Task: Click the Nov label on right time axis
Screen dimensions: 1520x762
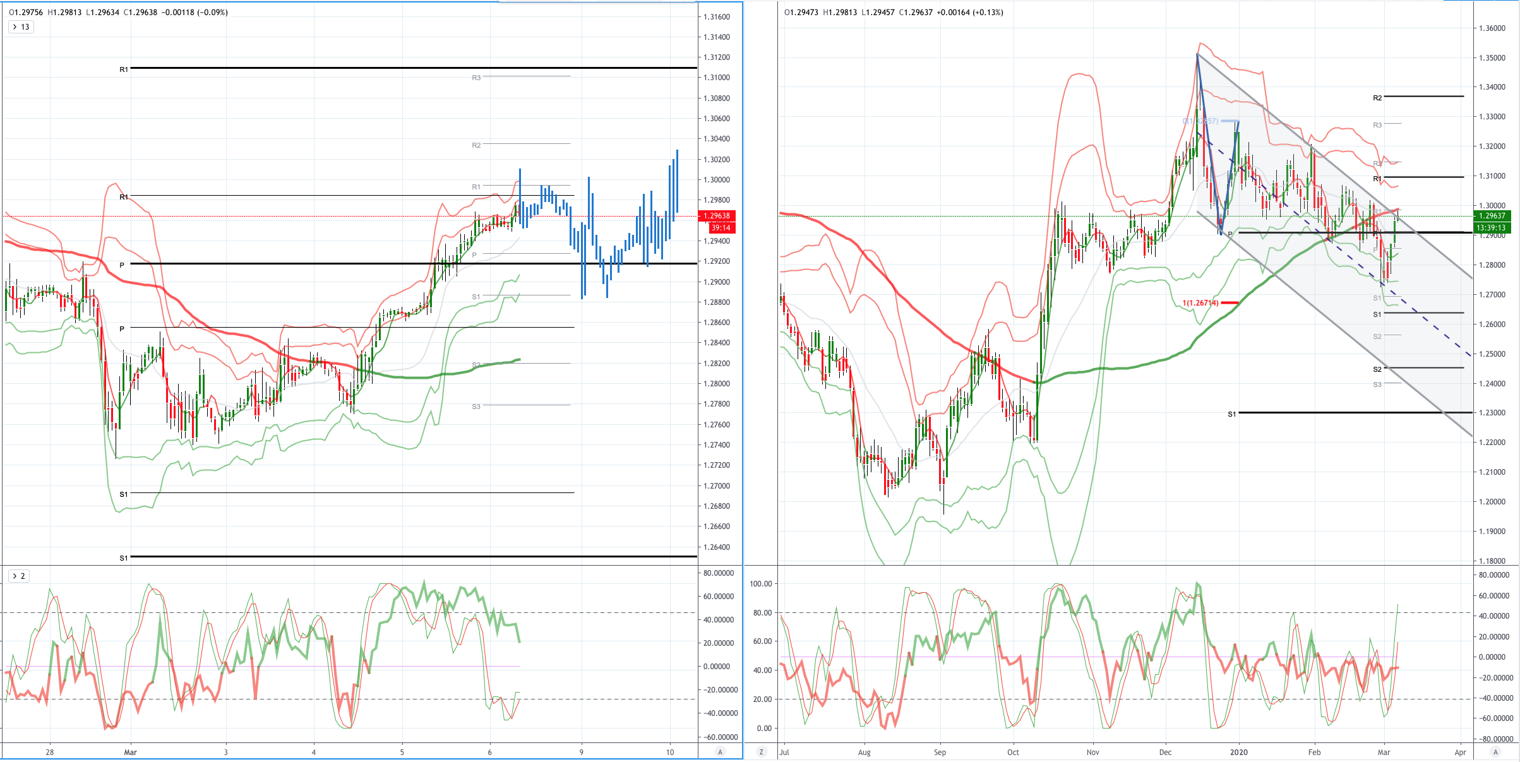Action: pos(1093,752)
